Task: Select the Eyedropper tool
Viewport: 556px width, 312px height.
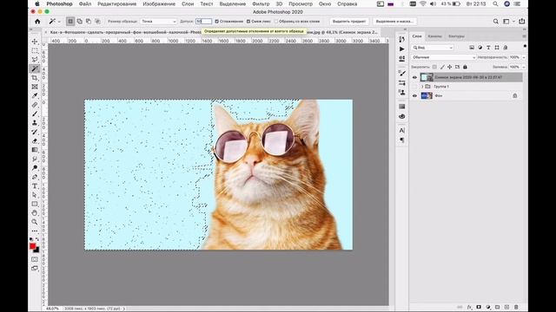Action: [x=35, y=95]
